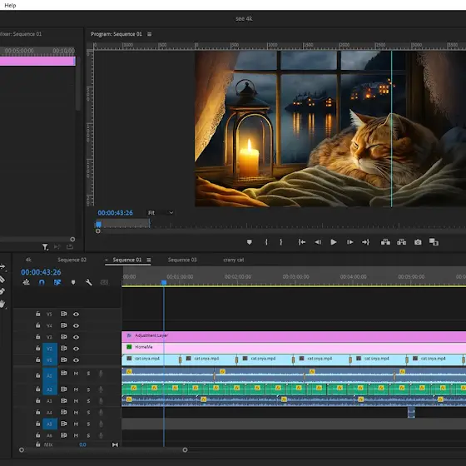466x466 pixels.
Task: Step back one frame
Action: (318, 242)
